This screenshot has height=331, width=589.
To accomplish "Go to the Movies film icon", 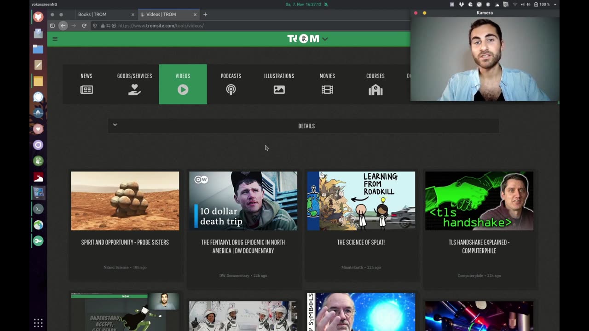I will click(327, 90).
